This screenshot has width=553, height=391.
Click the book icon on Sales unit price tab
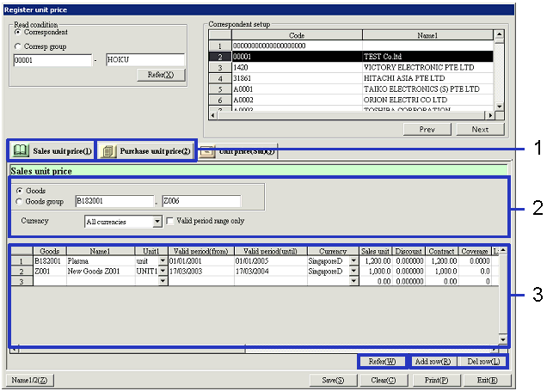pyautogui.click(x=22, y=150)
